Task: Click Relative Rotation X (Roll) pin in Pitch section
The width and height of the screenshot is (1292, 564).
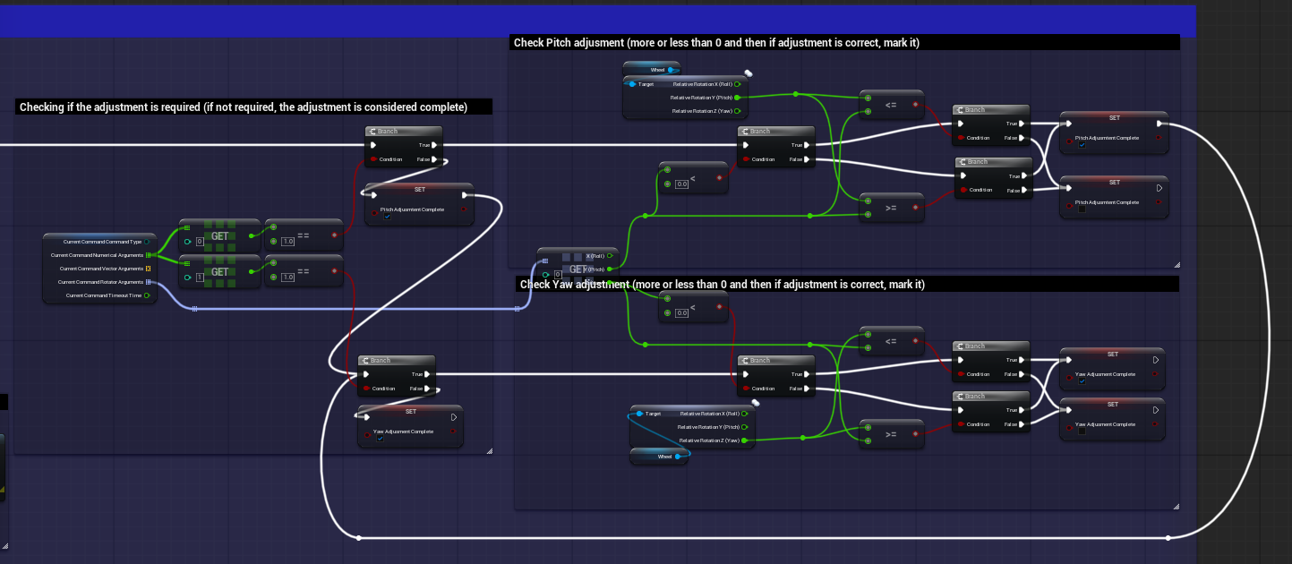Action: pos(737,84)
